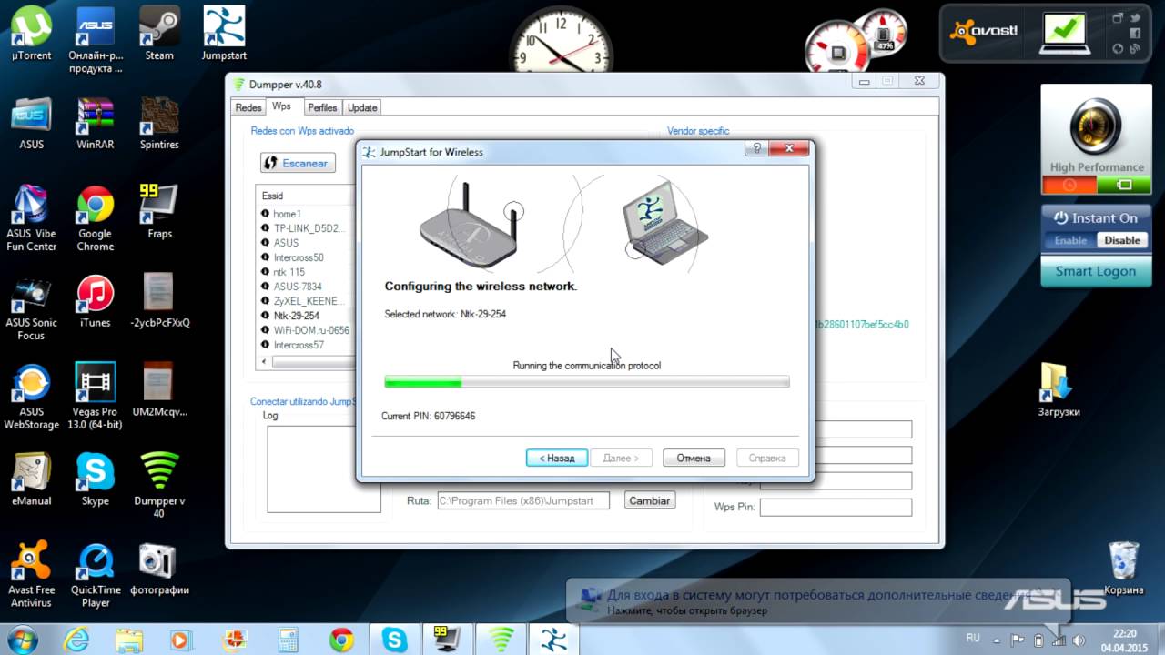Click Chrome icon in the taskbar
Image resolution: width=1165 pixels, height=655 pixels.
[x=341, y=640]
